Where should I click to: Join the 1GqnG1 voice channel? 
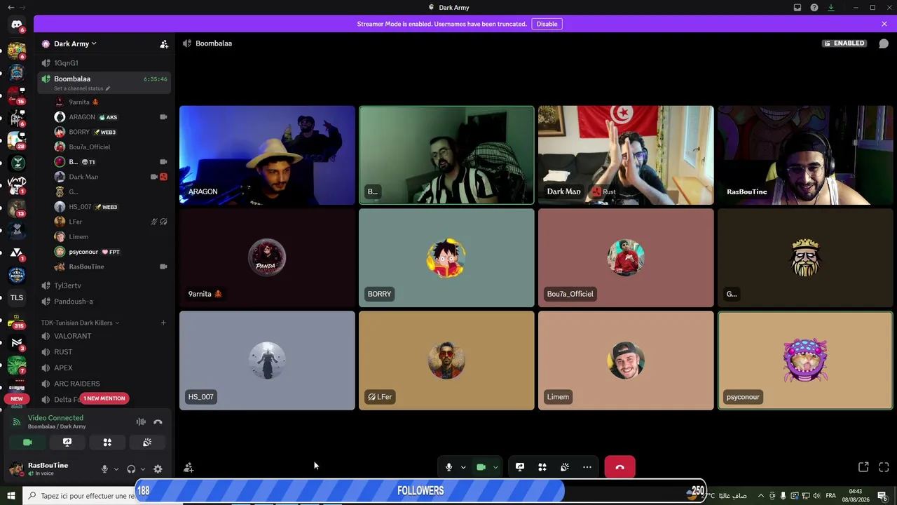(104, 63)
